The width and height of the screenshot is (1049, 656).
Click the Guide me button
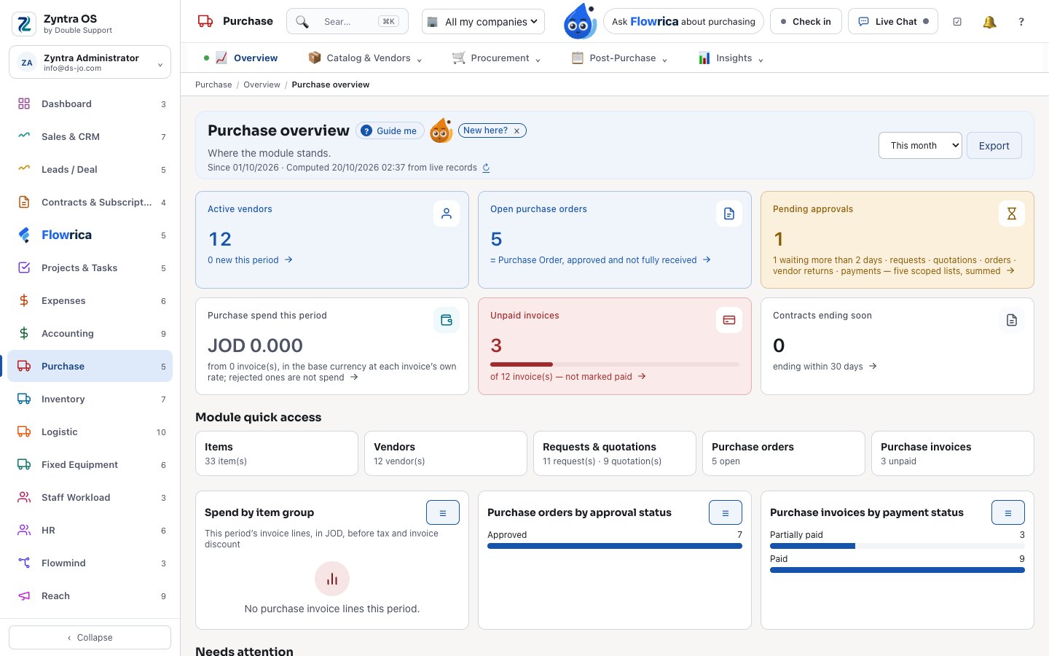click(x=390, y=131)
